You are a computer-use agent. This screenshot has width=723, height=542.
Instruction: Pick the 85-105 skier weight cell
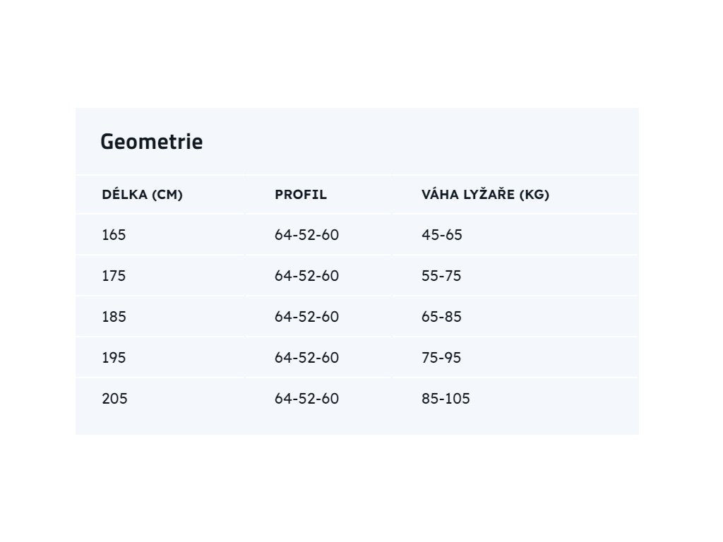click(446, 399)
